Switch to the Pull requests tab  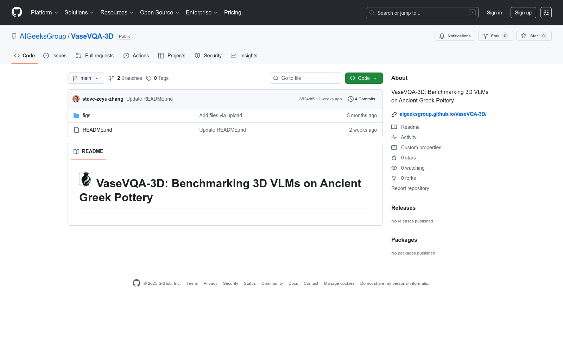click(95, 56)
